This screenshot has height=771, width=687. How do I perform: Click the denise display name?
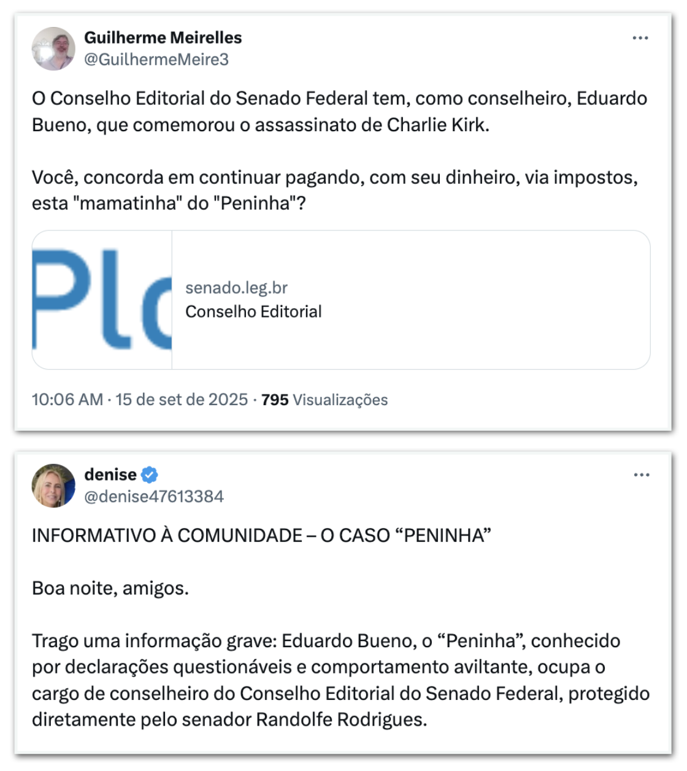coord(110,475)
